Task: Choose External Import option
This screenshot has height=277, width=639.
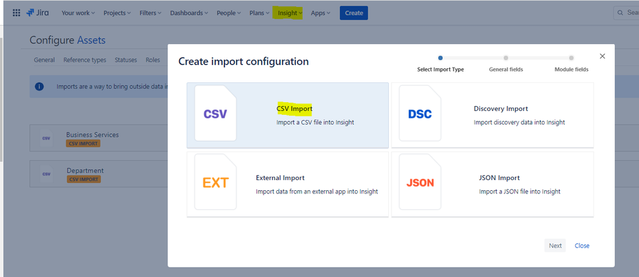Action: tap(288, 184)
